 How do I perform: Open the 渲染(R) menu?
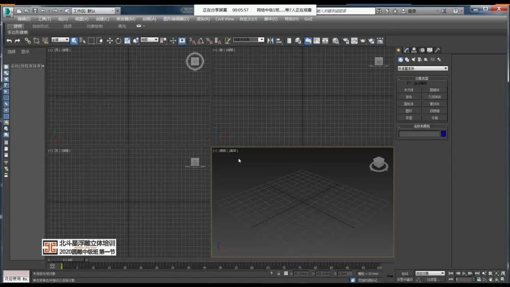203,19
